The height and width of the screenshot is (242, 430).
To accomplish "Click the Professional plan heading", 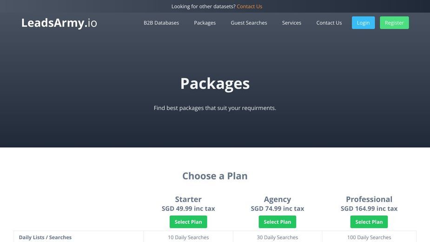I will point(369,199).
